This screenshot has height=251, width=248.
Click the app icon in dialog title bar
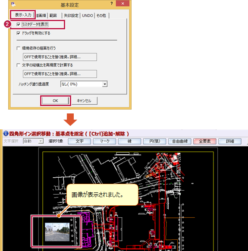click(13, 4)
